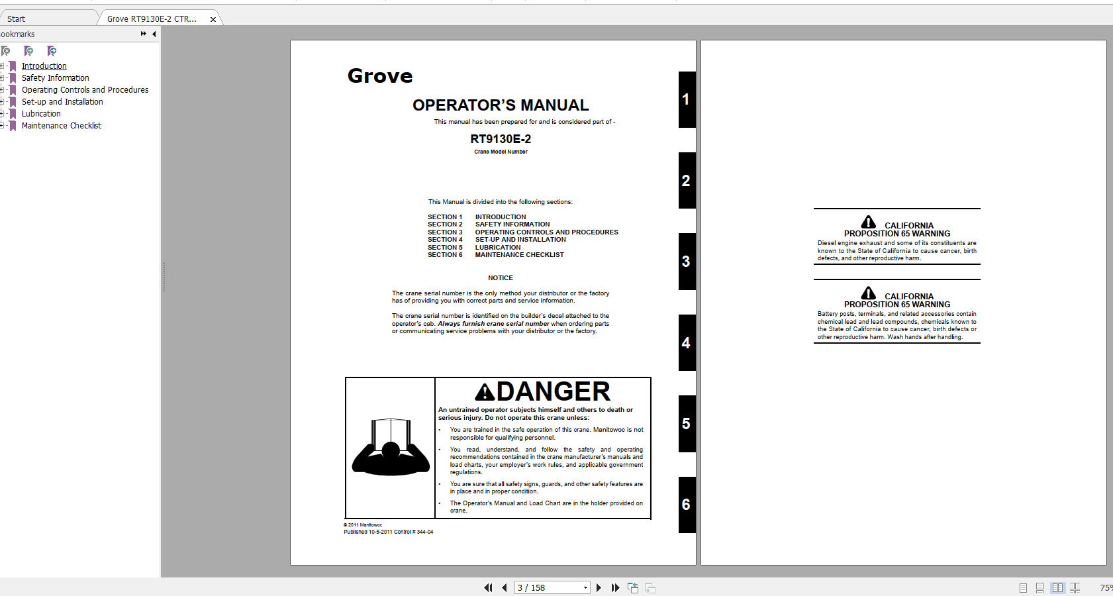Click the section 1 black tab marker

(x=687, y=99)
